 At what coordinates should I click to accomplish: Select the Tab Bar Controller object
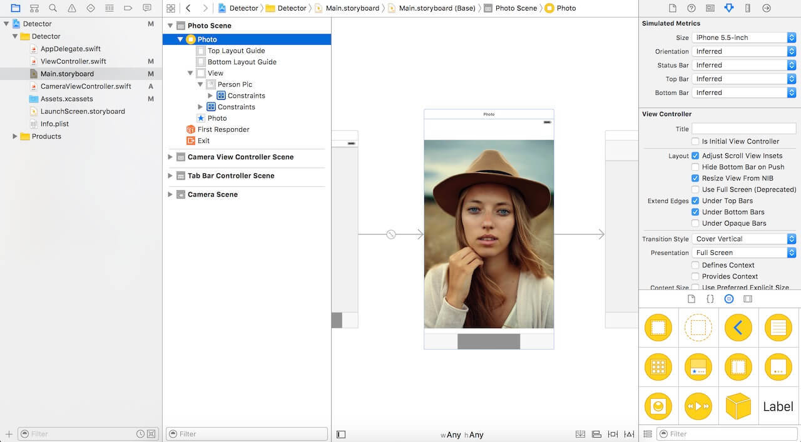click(698, 367)
